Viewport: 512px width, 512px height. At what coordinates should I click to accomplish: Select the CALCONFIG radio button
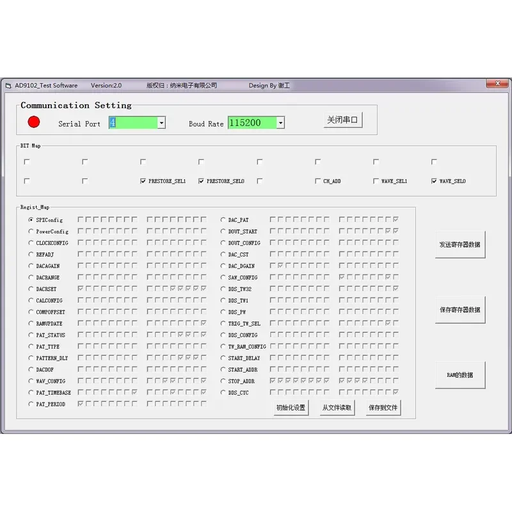[31, 300]
